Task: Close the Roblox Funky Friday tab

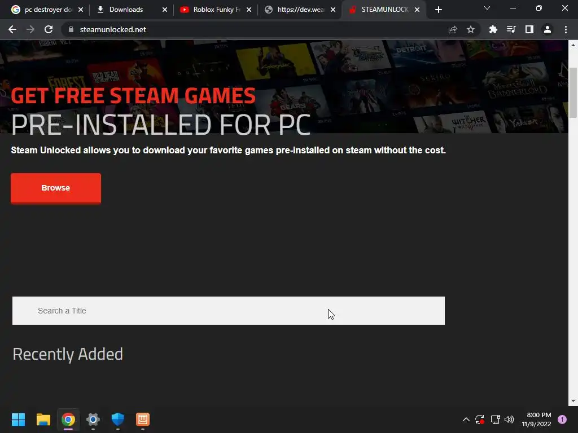Action: click(249, 10)
